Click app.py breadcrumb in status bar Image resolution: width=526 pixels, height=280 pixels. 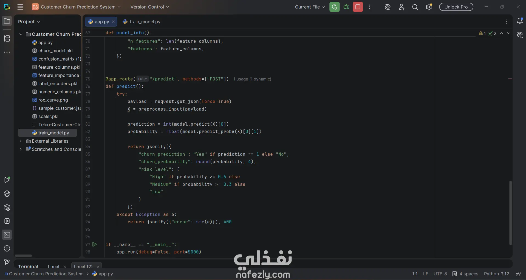pyautogui.click(x=103, y=274)
